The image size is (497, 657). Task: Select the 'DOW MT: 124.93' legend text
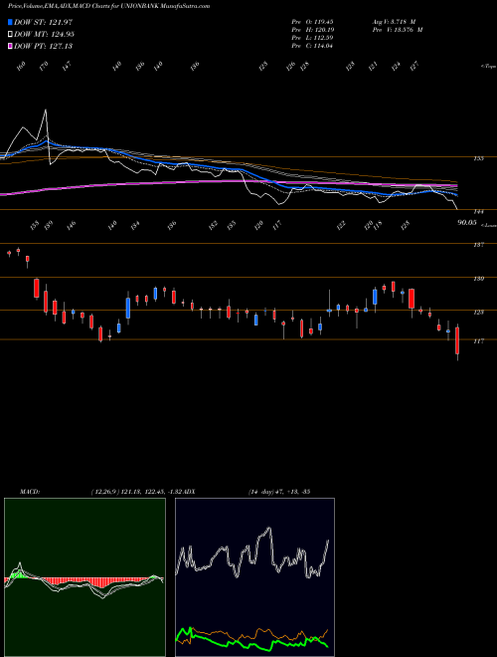pos(44,34)
